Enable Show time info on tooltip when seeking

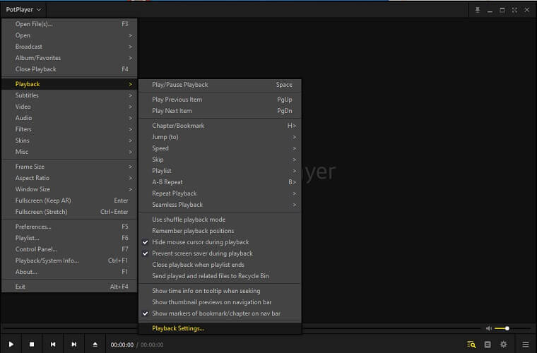[220, 291]
